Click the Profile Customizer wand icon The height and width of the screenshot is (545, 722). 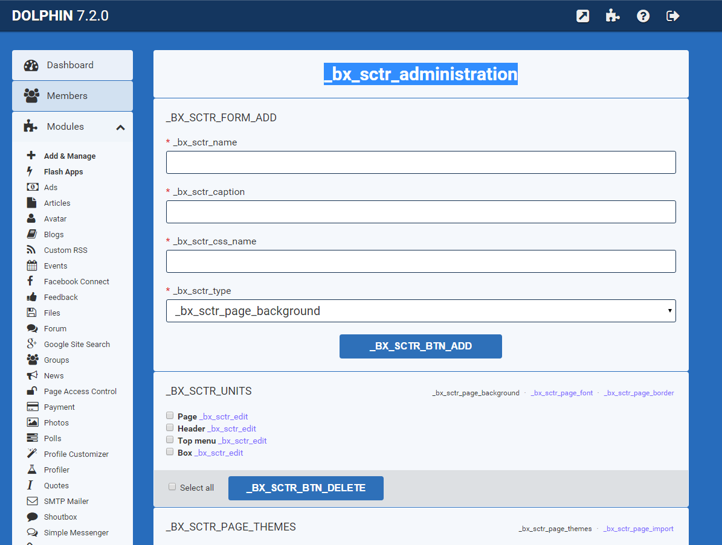click(33, 454)
